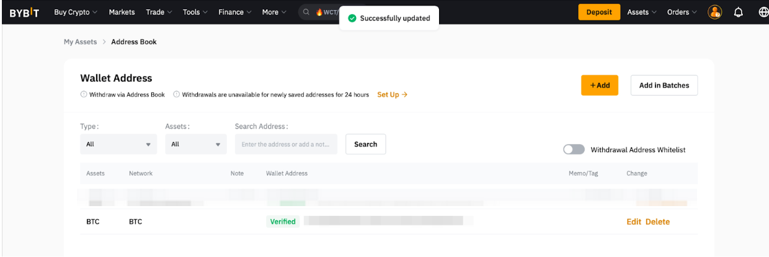
Task: Click the Add address button
Action: click(x=600, y=86)
